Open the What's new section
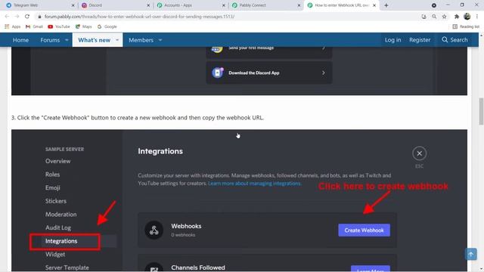This screenshot has height=272, width=484. (x=94, y=40)
